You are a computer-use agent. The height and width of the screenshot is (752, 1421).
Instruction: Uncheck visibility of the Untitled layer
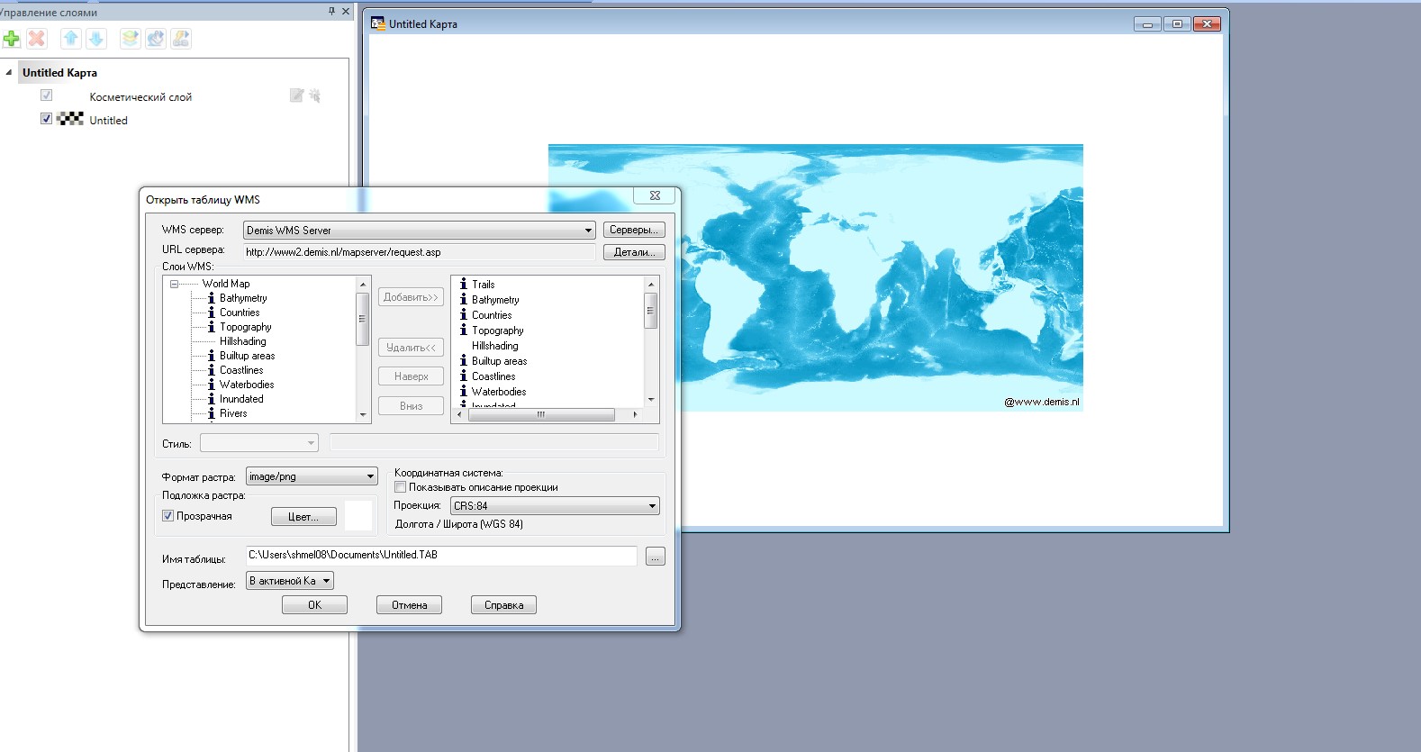click(46, 119)
